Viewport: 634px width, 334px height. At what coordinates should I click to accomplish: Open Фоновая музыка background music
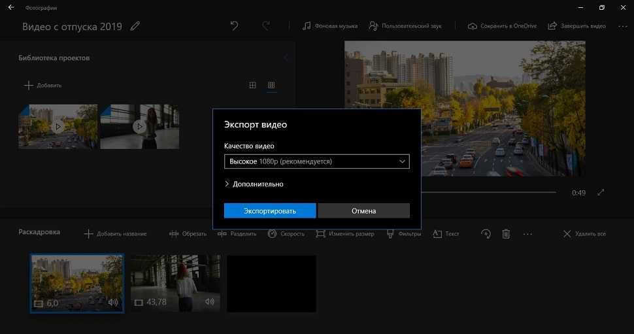pos(330,26)
